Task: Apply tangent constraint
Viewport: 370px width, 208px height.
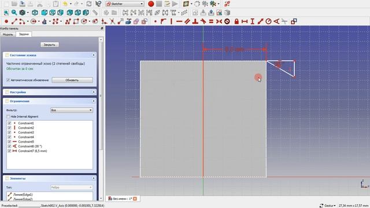Action: pyautogui.click(x=203, y=21)
